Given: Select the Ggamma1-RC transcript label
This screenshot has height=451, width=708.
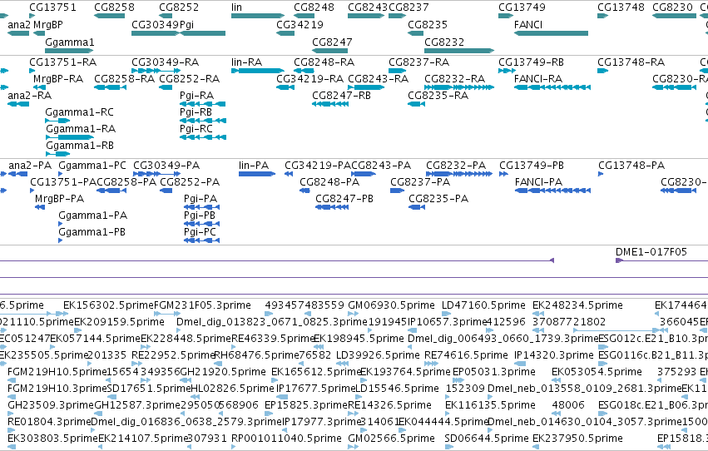Looking at the screenshot, I should (x=80, y=112).
